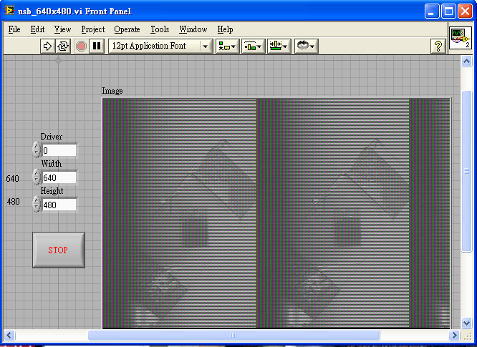
Task: Minimize the usb_640x480.vi window
Action: (432, 11)
